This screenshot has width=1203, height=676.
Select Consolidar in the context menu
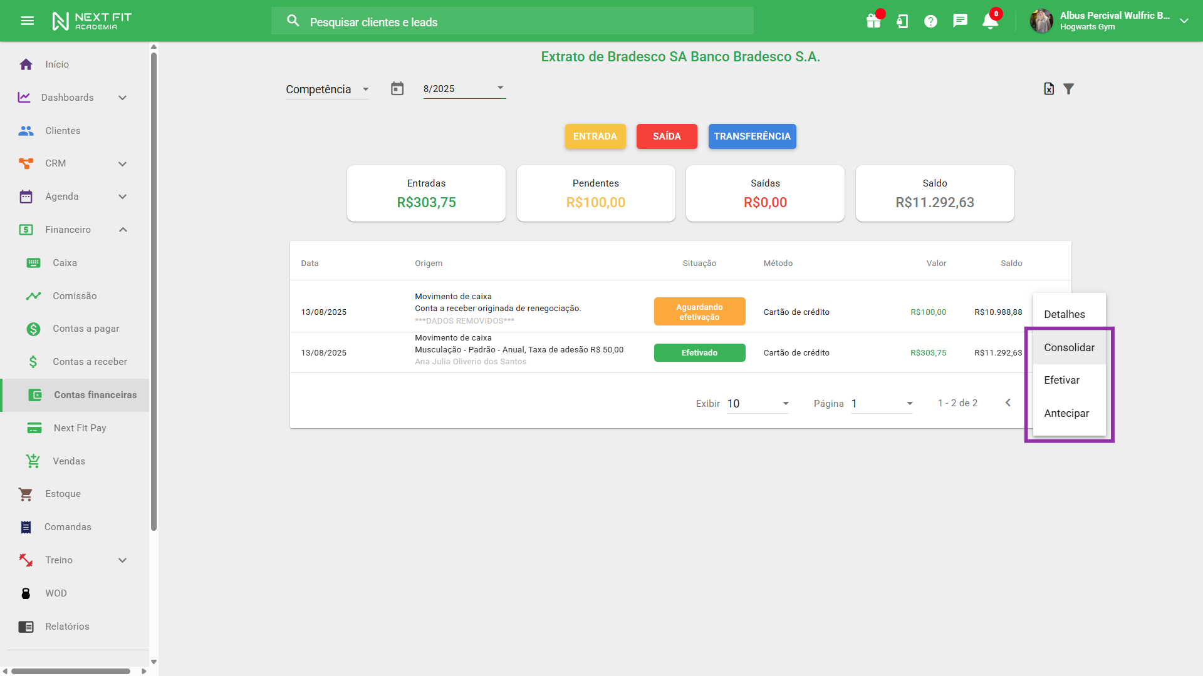click(1069, 347)
